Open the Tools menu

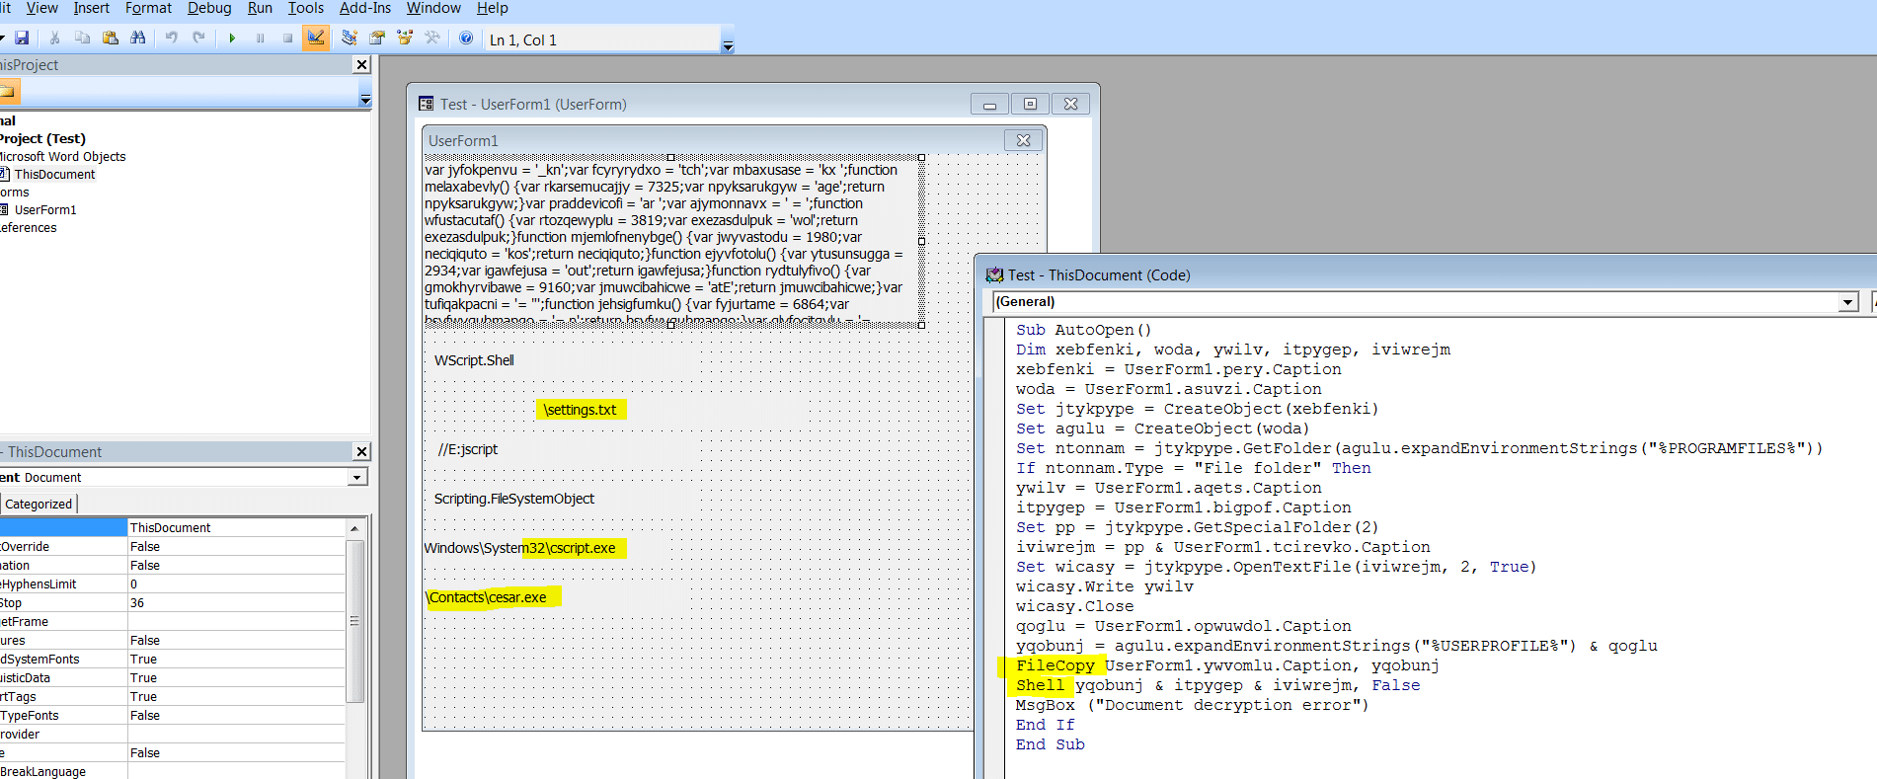click(x=306, y=8)
